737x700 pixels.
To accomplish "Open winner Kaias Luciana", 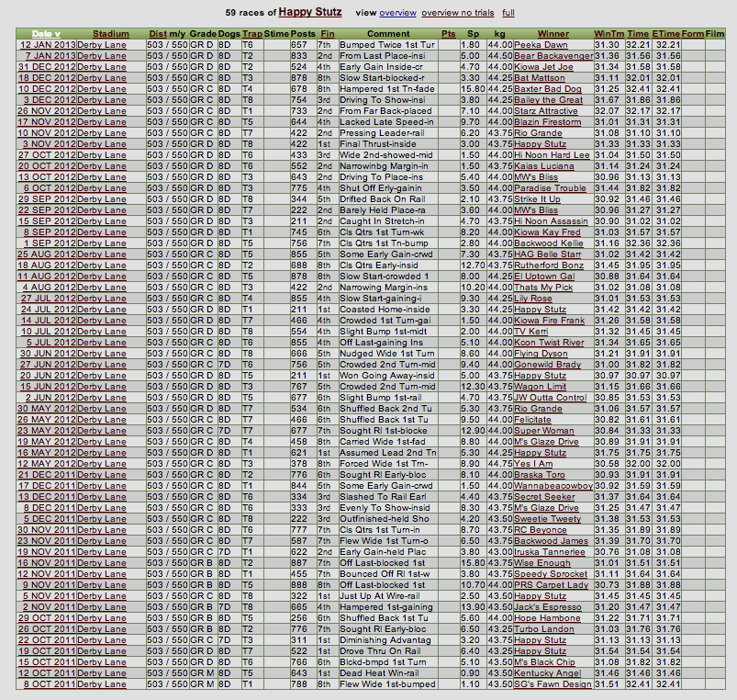I will (x=544, y=166).
